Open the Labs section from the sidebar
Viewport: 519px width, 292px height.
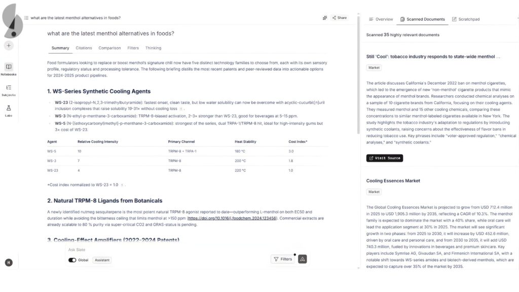click(8, 109)
